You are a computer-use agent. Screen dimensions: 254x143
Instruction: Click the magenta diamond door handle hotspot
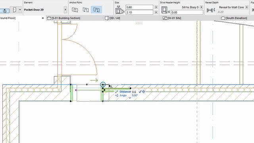[x=76, y=90]
